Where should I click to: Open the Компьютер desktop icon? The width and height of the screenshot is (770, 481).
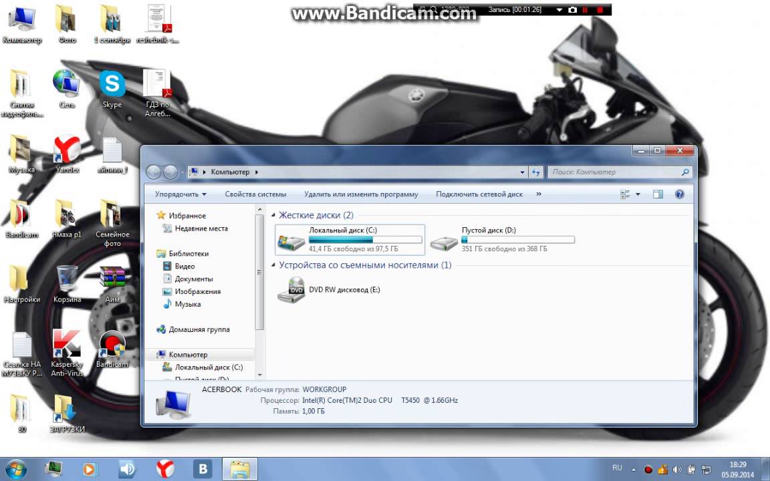(x=21, y=25)
